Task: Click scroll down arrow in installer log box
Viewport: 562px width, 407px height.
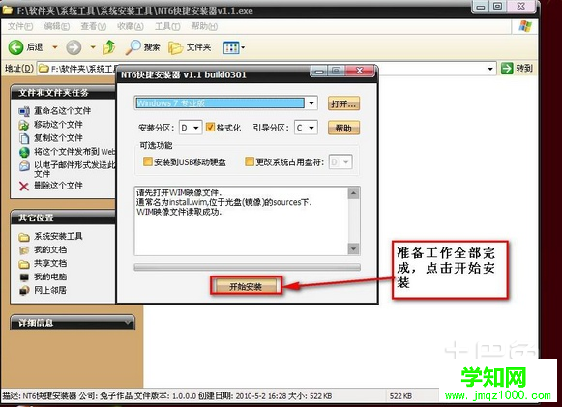Action: (353, 248)
